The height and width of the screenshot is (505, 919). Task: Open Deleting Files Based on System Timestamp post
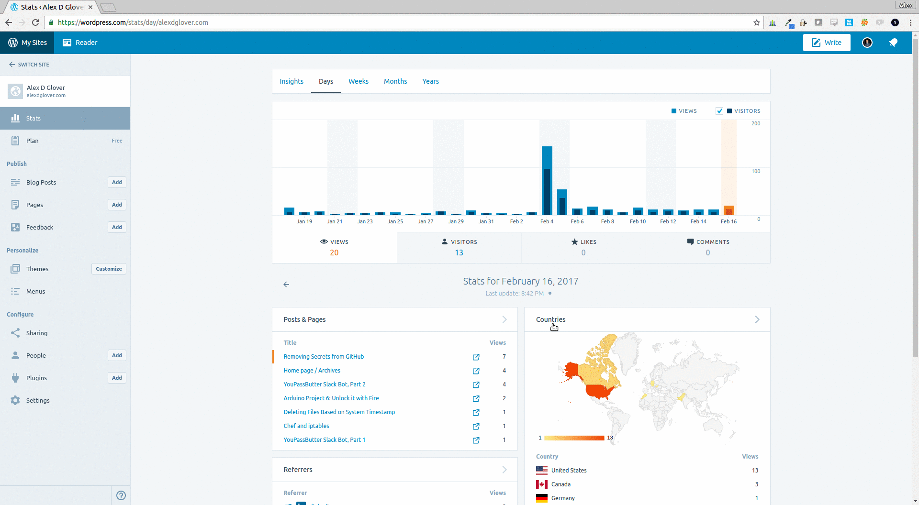pyautogui.click(x=339, y=412)
